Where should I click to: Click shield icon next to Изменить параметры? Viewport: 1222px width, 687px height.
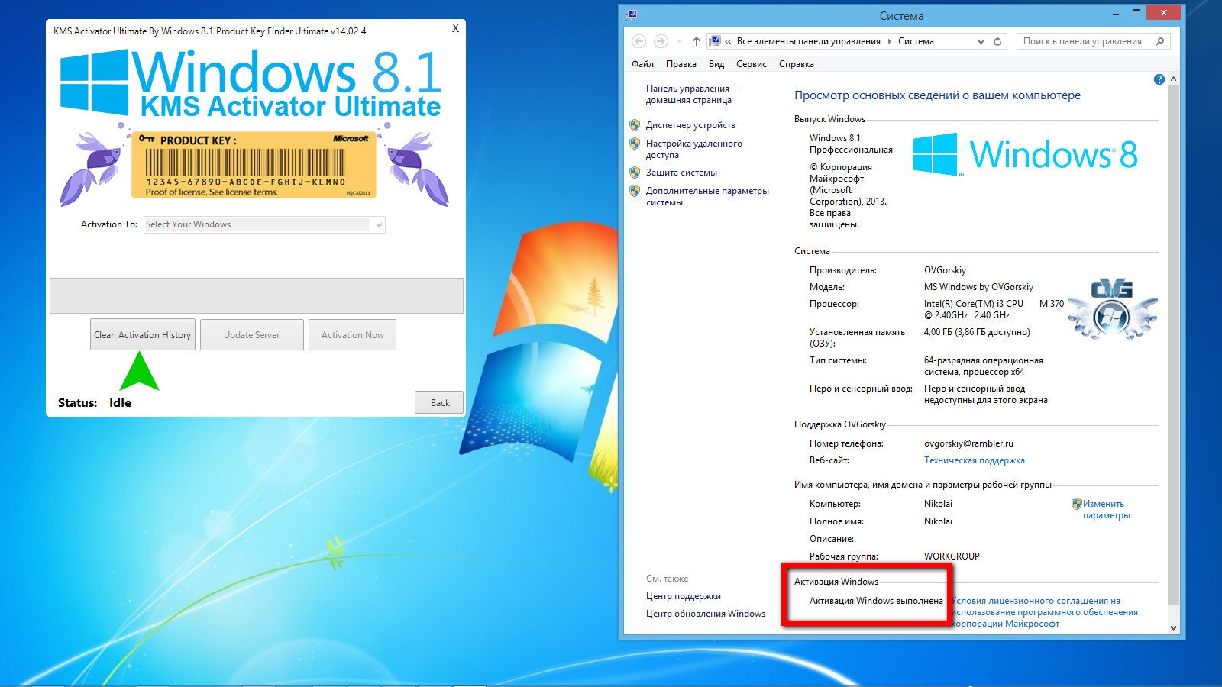click(1077, 504)
